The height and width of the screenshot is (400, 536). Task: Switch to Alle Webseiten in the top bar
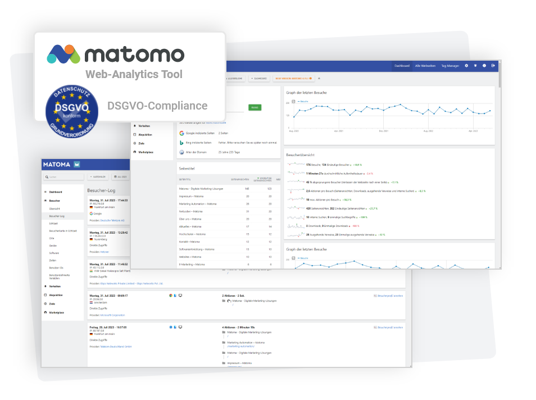click(x=425, y=66)
